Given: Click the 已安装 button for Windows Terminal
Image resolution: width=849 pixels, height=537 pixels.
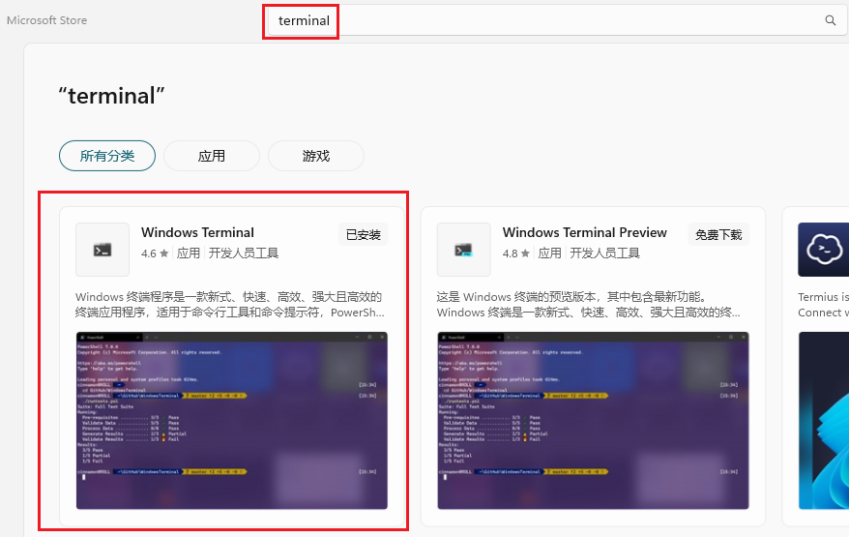Looking at the screenshot, I should 364,234.
